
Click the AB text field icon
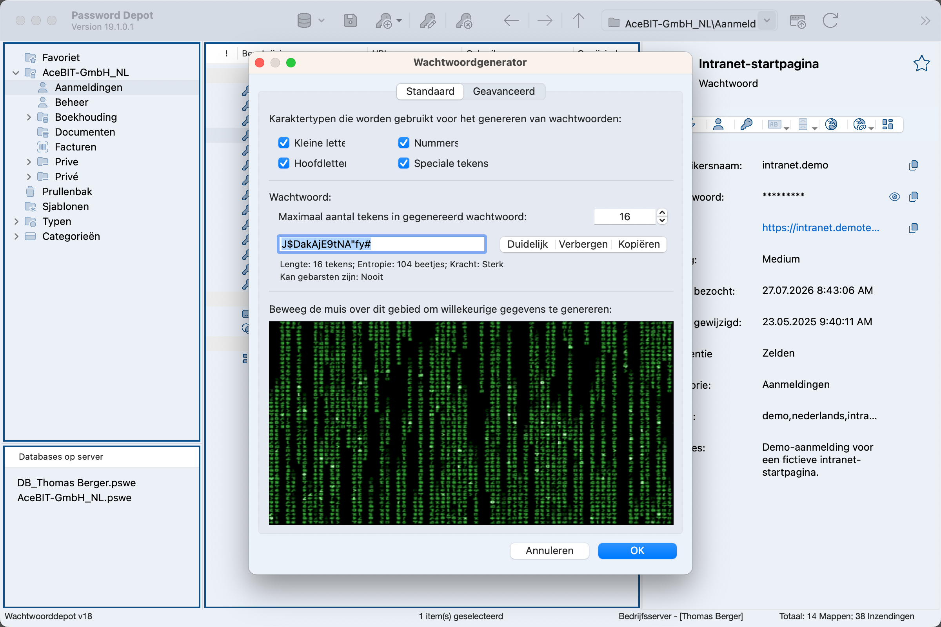pyautogui.click(x=775, y=125)
